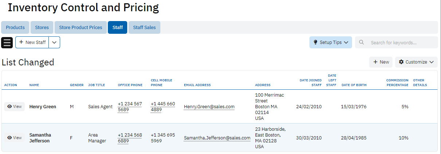
Task: Click Samantha Jefferson's office phone number
Action: (130, 138)
